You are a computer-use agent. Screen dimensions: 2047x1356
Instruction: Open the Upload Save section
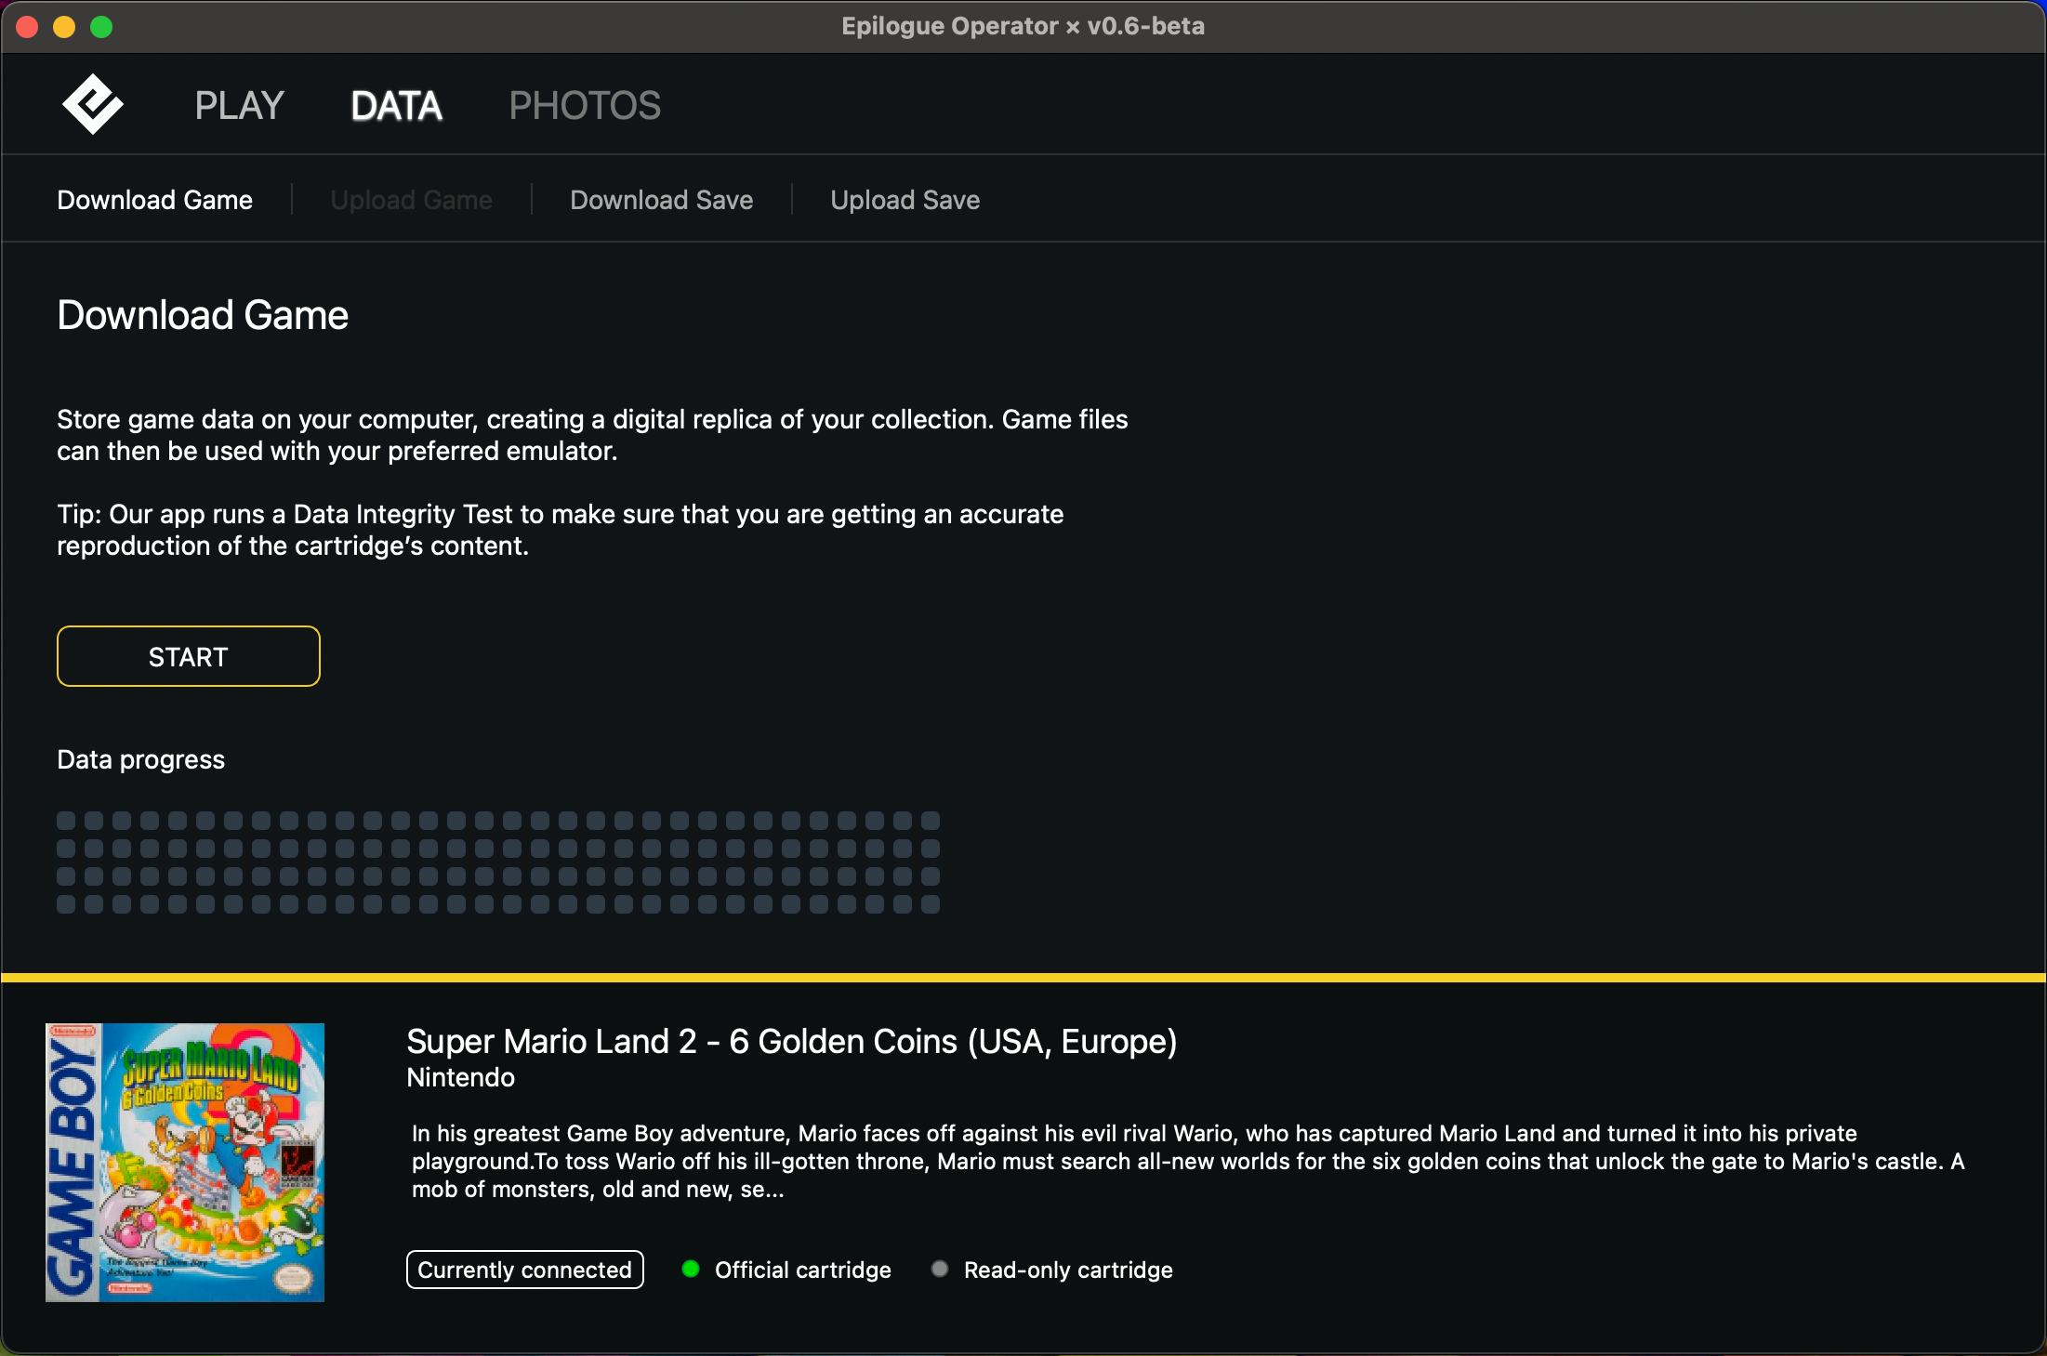click(905, 200)
